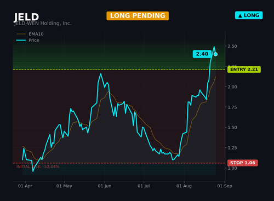The image size is (274, 201).
Task: Click the 01 Sep axis label
Action: click(x=225, y=186)
